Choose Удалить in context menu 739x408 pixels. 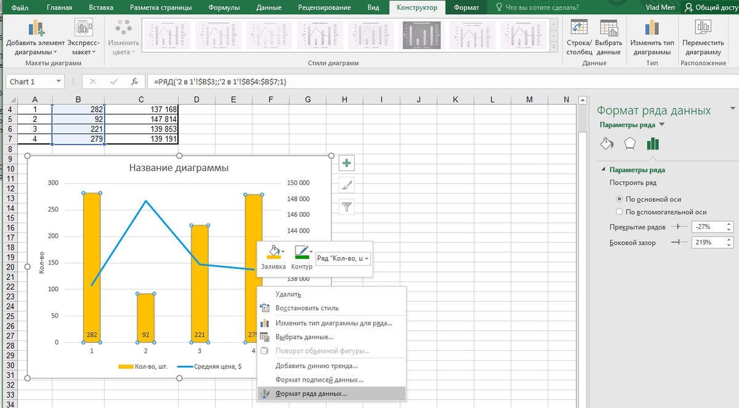point(331,294)
